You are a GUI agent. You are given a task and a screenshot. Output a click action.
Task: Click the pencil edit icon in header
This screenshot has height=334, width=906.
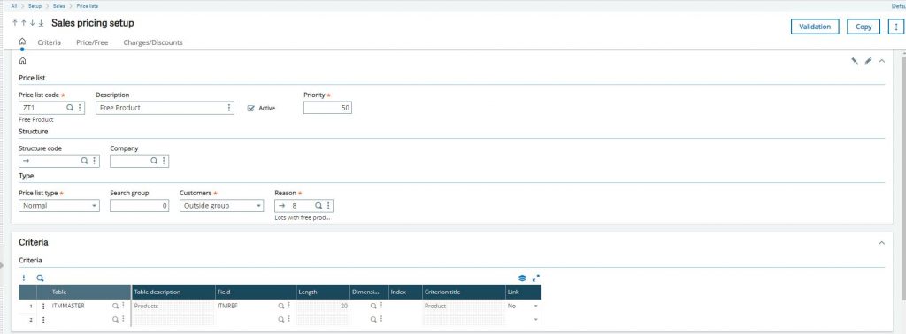tap(868, 61)
